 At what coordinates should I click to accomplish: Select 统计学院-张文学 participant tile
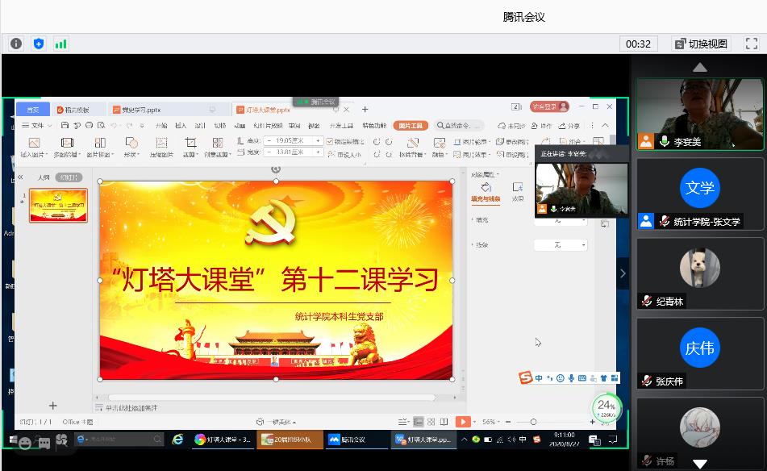pos(699,194)
